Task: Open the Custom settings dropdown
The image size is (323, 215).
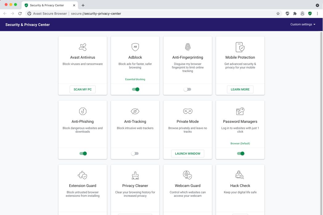Action: click(x=303, y=24)
